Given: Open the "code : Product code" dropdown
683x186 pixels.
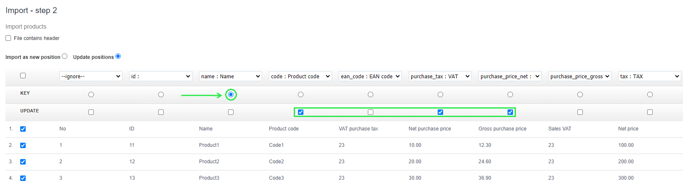Looking at the screenshot, I should 300,76.
